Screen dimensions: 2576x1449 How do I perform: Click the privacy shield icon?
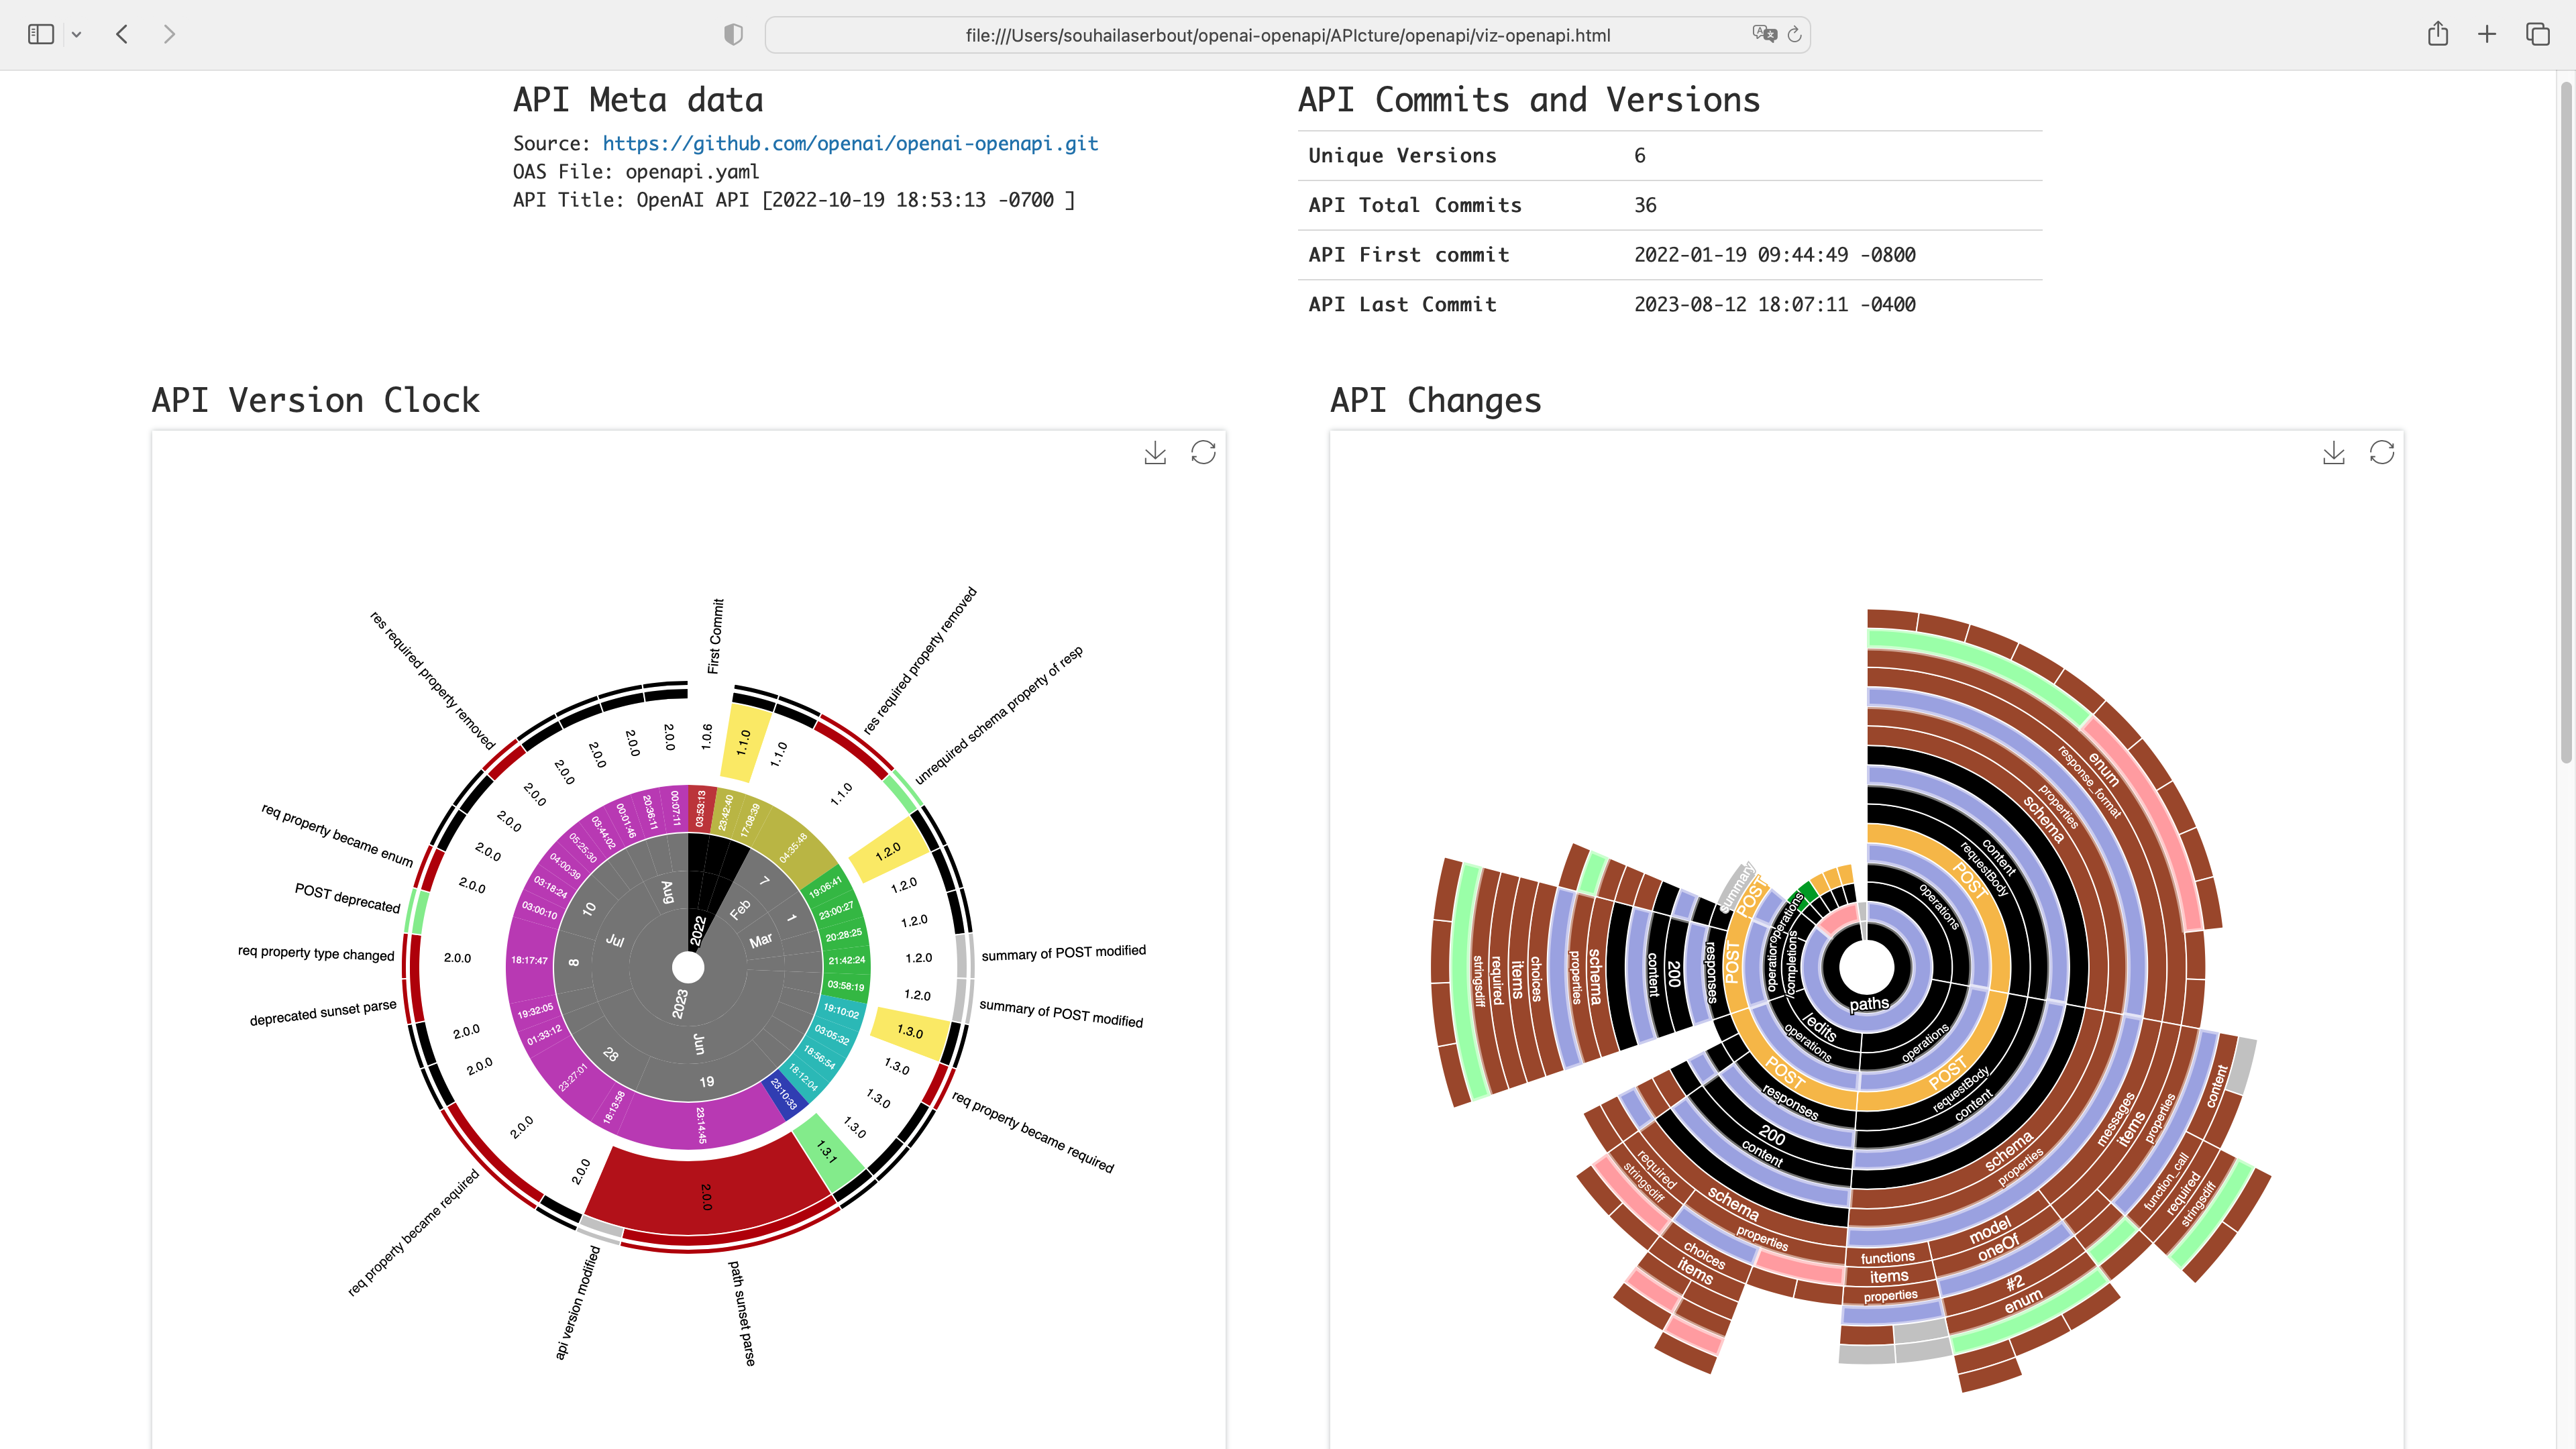tap(733, 35)
